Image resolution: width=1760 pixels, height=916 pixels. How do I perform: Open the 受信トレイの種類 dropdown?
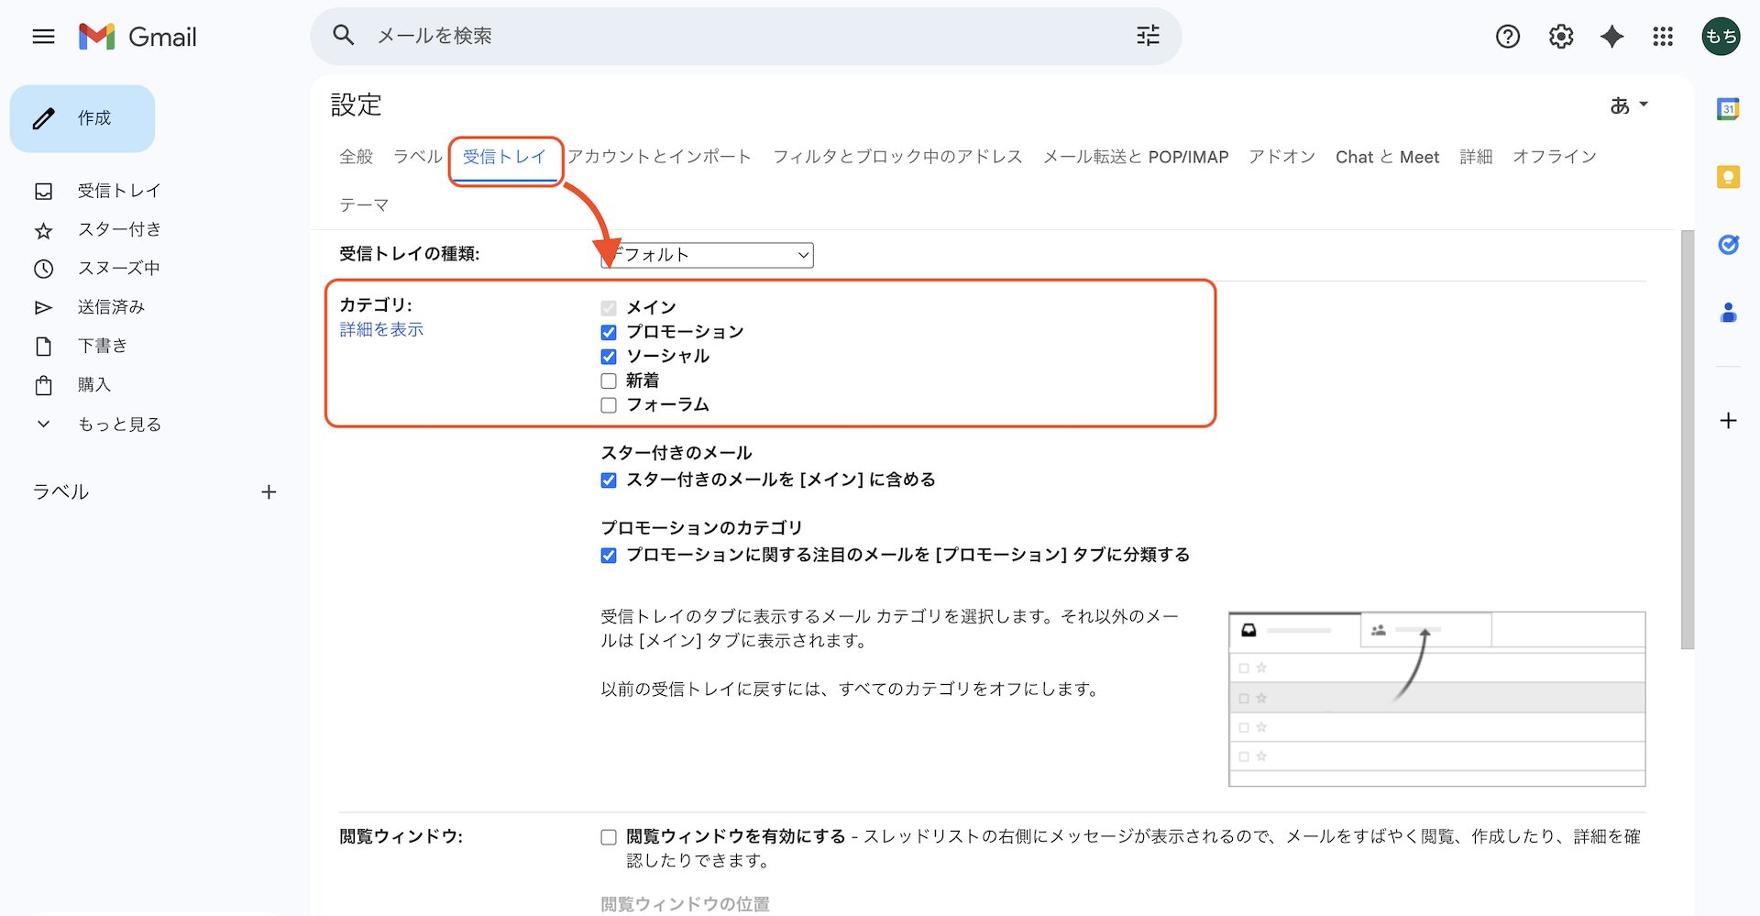pyautogui.click(x=707, y=255)
